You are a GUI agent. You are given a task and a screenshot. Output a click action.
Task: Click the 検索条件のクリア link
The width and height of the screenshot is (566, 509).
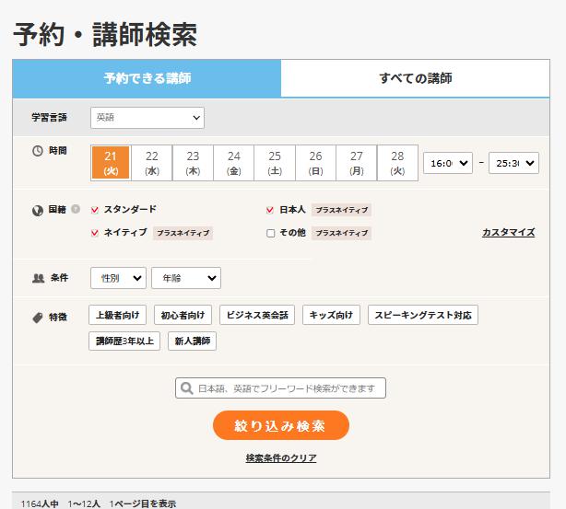point(281,457)
